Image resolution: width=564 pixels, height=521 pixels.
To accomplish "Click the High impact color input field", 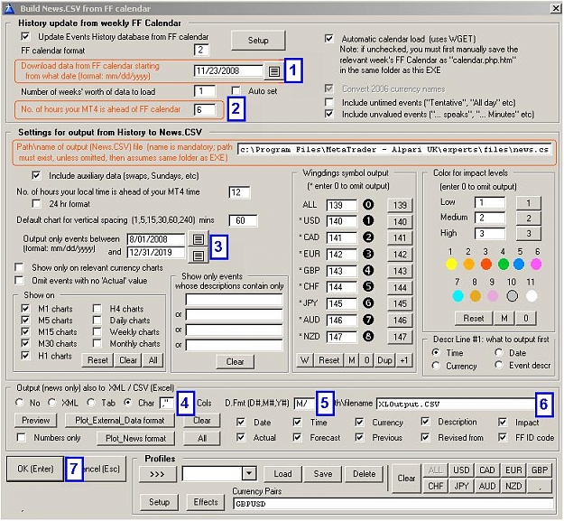I will 489,234.
